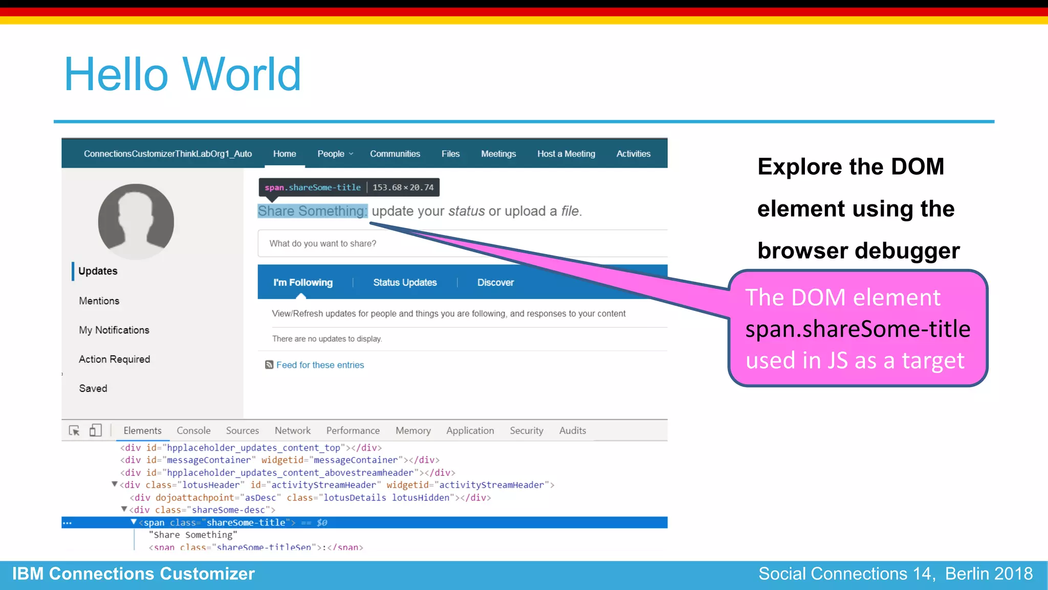Image resolution: width=1048 pixels, height=590 pixels.
Task: Switch to the Memory devtools tab
Action: [413, 431]
